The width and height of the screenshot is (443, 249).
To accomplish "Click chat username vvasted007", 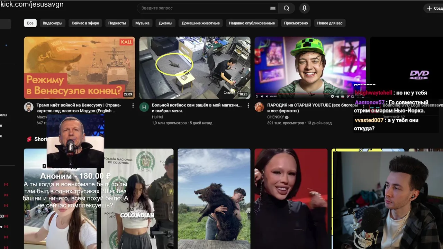I will (369, 120).
